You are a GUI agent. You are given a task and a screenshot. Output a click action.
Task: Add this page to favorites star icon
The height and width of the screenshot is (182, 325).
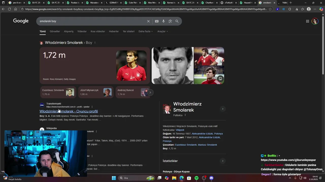(x=270, y=9)
